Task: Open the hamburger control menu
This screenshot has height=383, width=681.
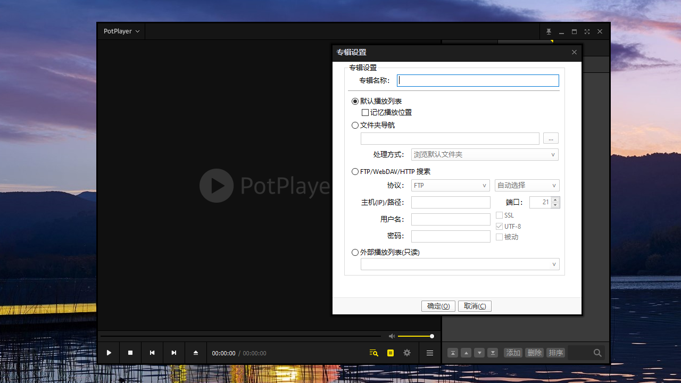Action: (x=429, y=353)
